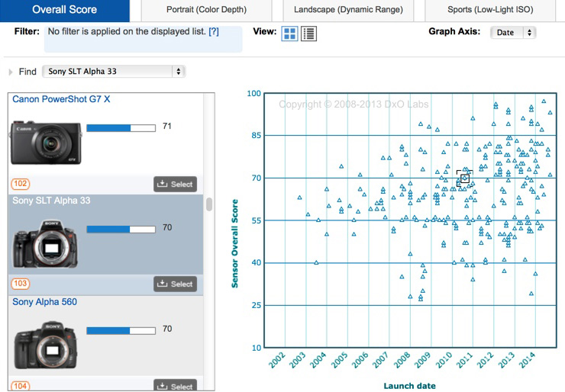Viewport: 565px width, 392px height.
Task: Click the [?] filter help link
Action: click(x=214, y=32)
